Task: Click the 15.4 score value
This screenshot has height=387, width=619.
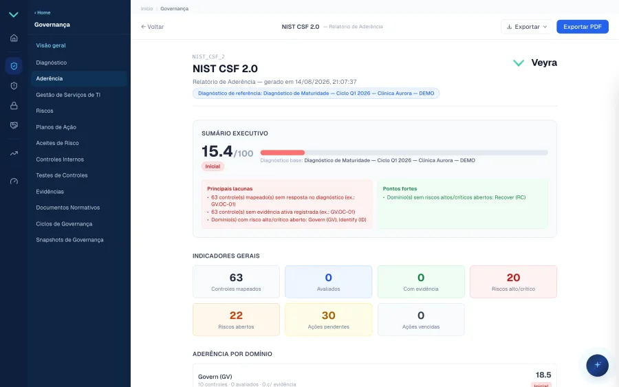Action: click(217, 151)
